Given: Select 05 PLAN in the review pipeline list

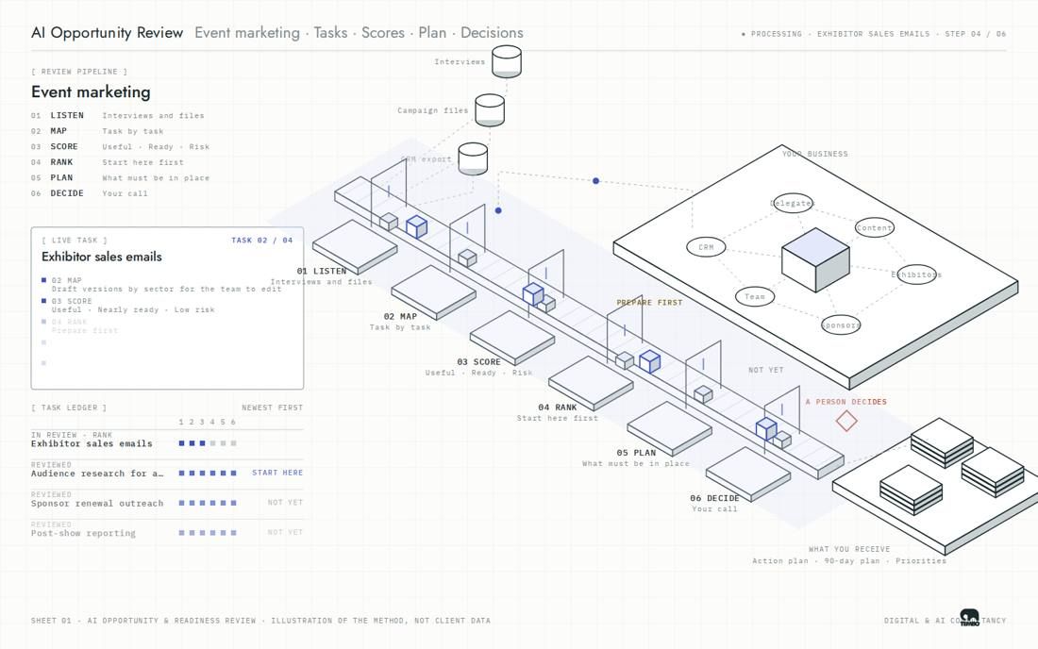Looking at the screenshot, I should coord(121,177).
